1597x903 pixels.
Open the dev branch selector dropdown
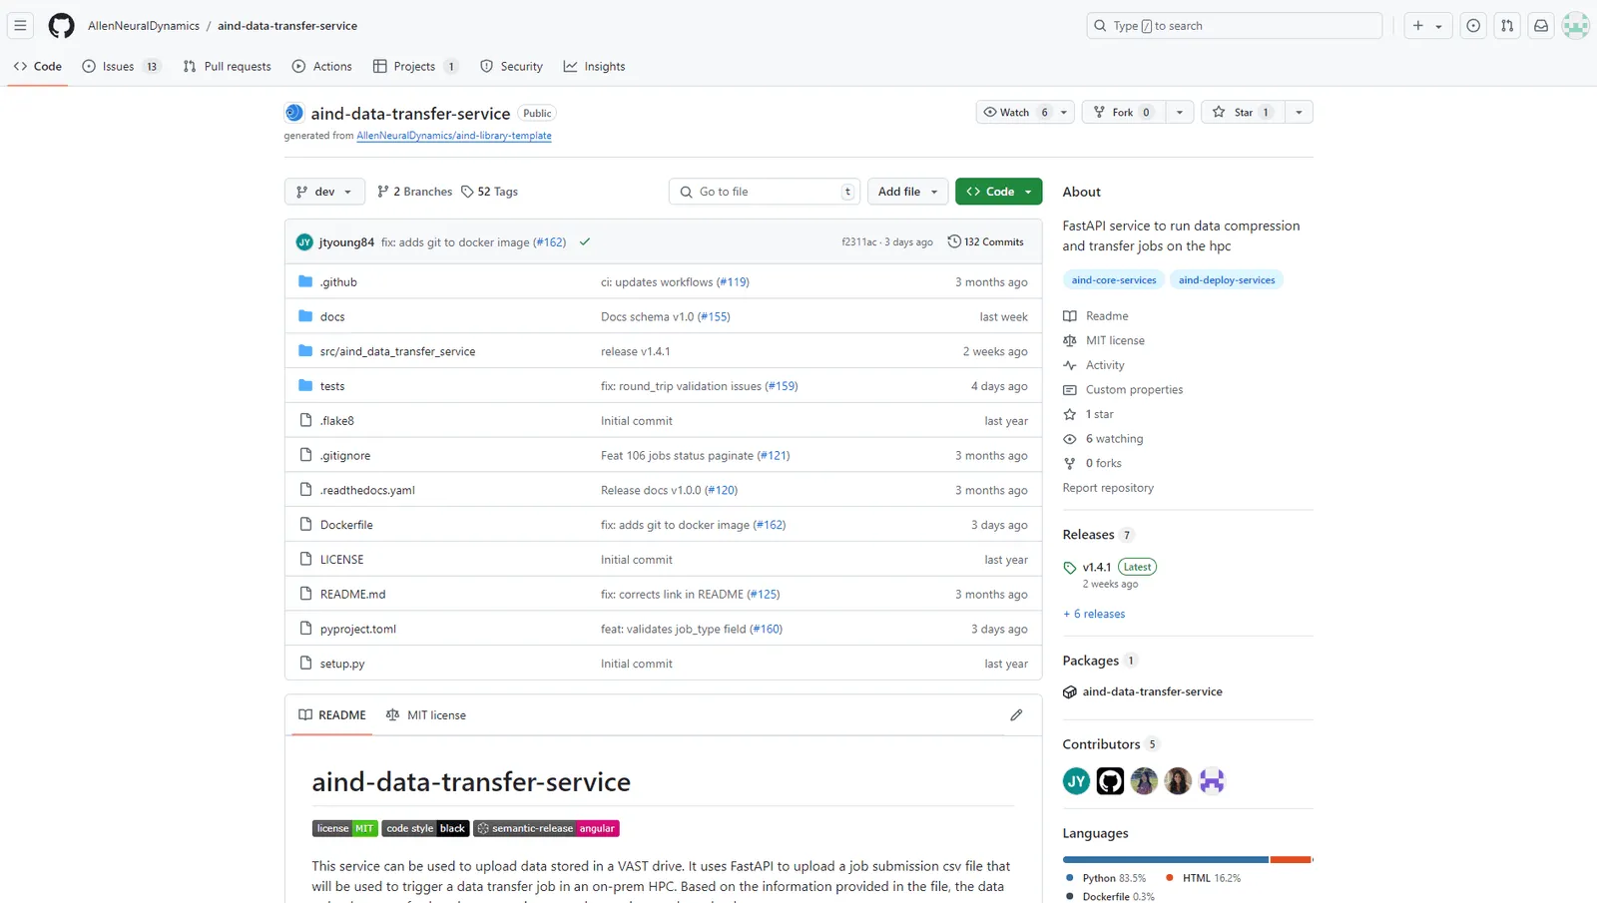(324, 192)
